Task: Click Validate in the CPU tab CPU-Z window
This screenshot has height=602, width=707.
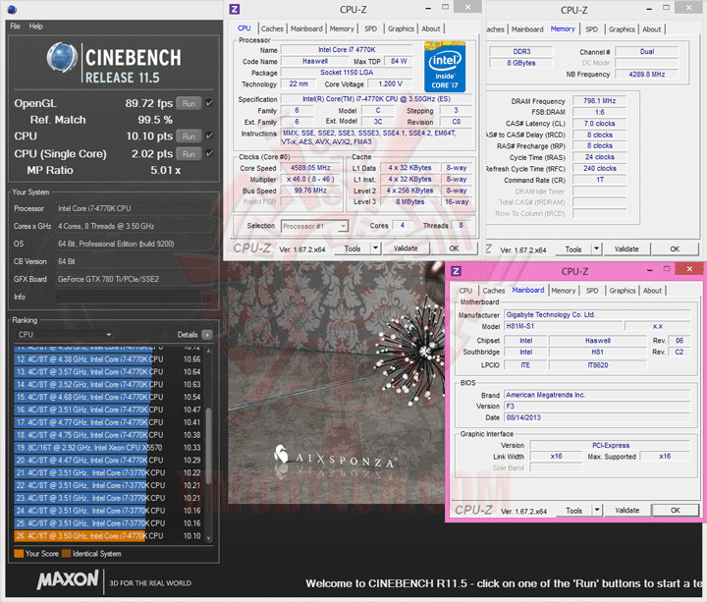Action: 406,248
